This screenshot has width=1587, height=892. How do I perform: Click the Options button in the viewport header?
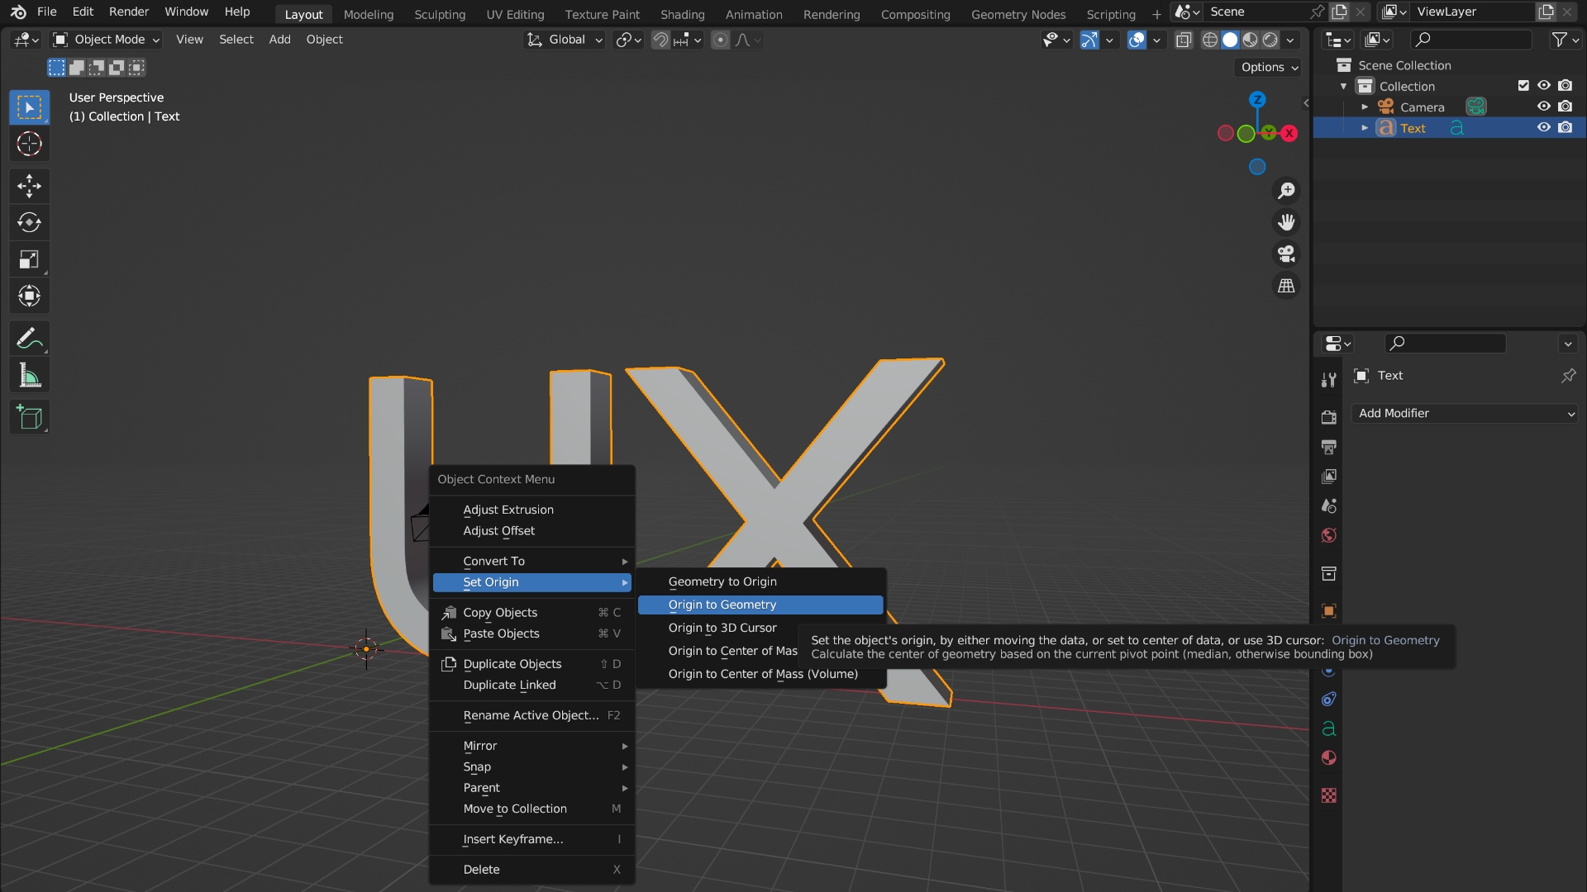click(1269, 67)
